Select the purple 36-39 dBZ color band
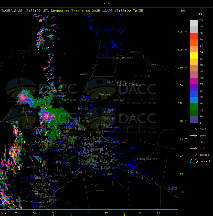This screenshot has width=213, height=216. tap(194, 87)
